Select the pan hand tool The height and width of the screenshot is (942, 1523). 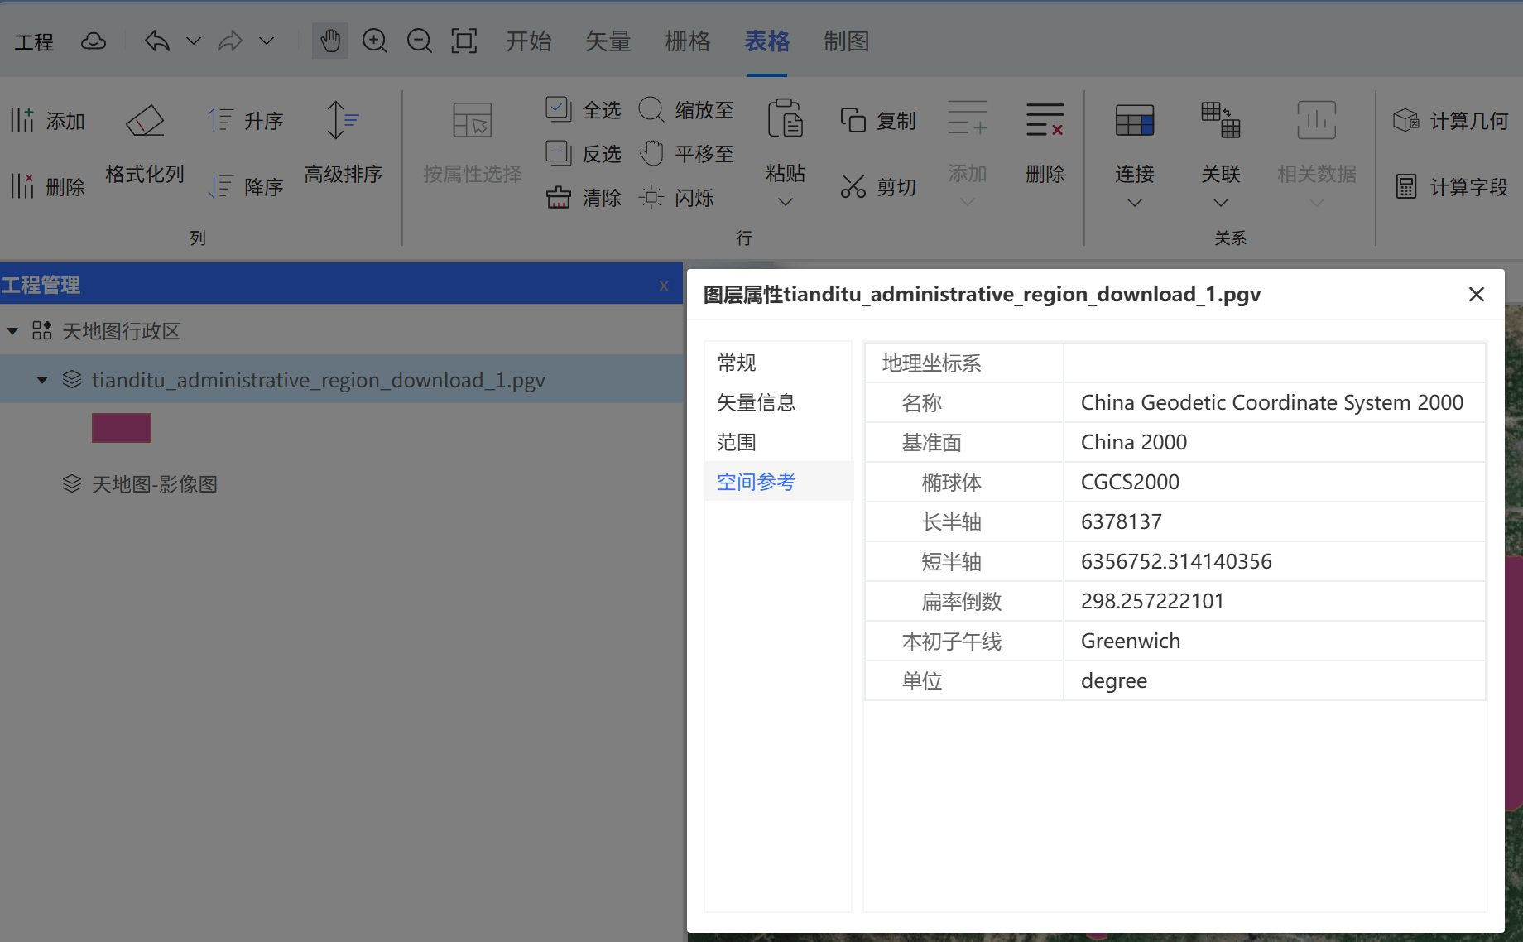coord(329,41)
